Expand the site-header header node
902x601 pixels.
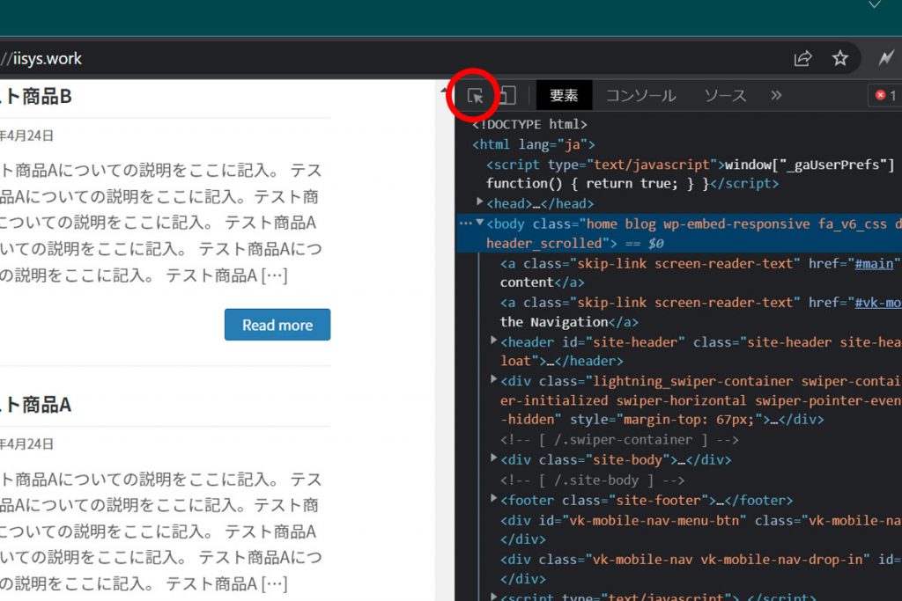click(493, 341)
